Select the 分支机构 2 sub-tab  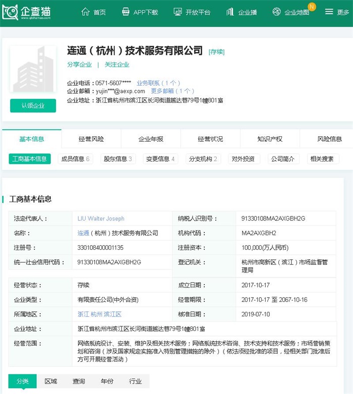pyautogui.click(x=203, y=159)
